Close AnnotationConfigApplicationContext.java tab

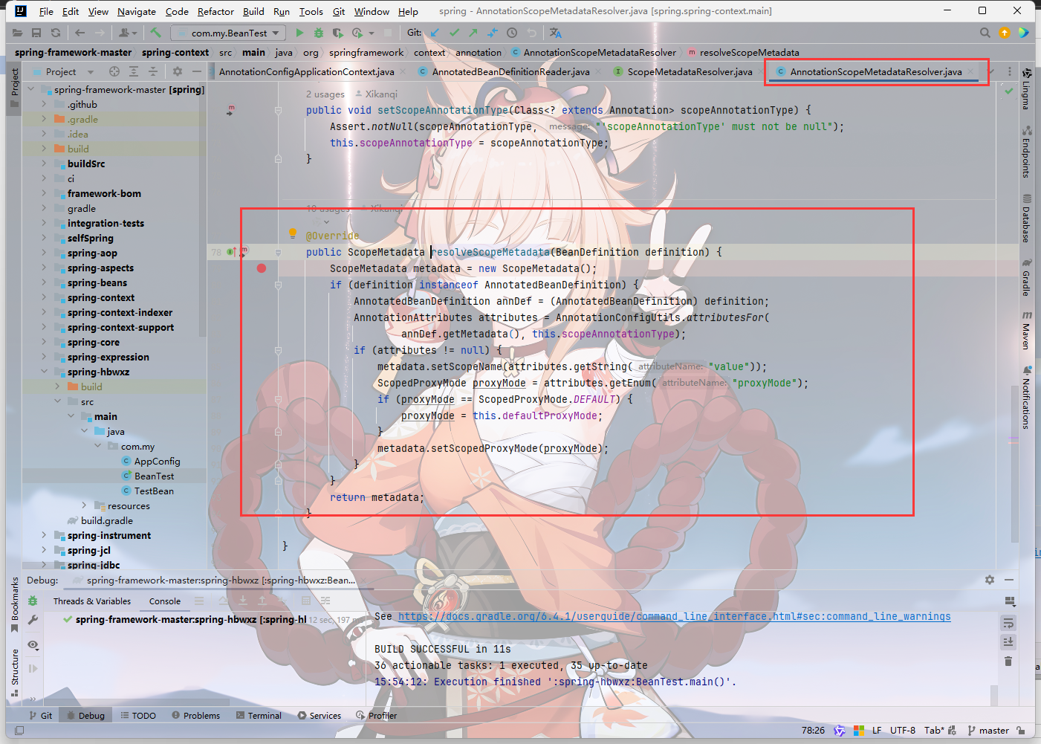pyautogui.click(x=403, y=72)
